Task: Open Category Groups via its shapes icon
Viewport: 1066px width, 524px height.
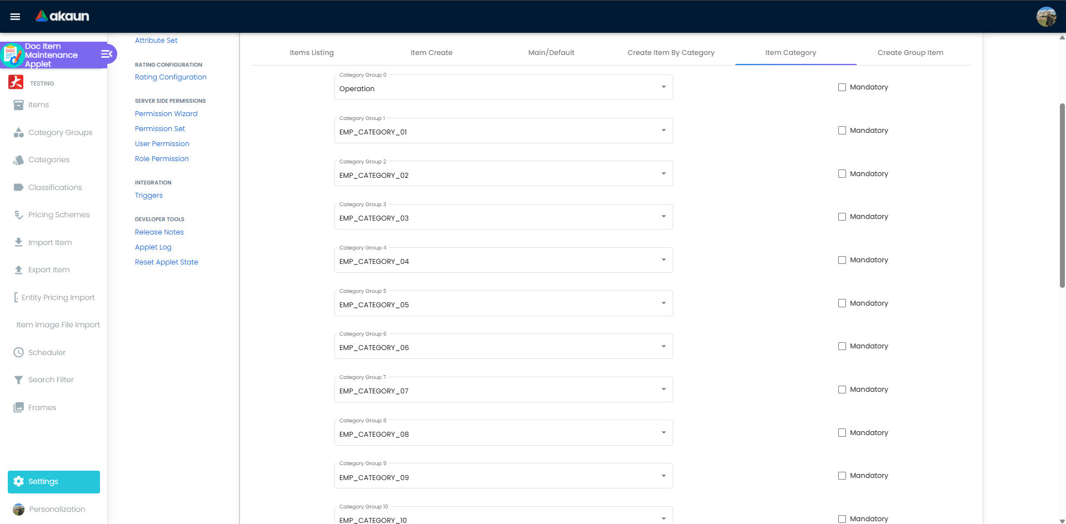Action: [x=18, y=133]
